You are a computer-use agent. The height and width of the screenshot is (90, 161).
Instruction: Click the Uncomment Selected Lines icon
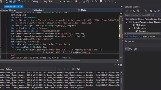pyautogui.click(x=96, y=1)
